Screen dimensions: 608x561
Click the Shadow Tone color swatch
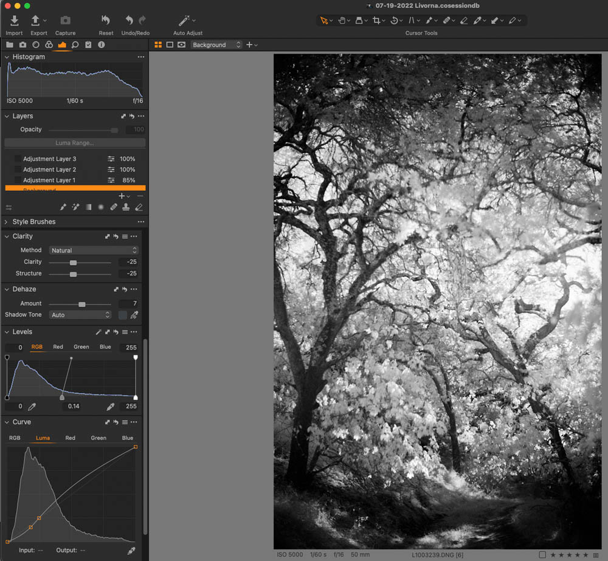click(123, 315)
